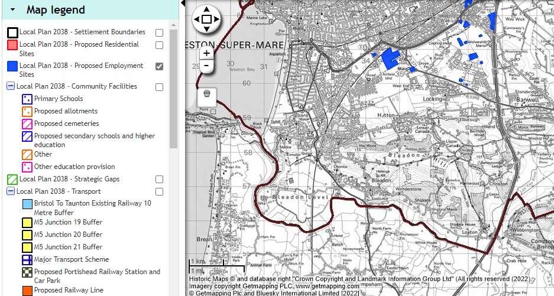Pan the map right with the arrow
554x296 pixels.
coord(216,19)
